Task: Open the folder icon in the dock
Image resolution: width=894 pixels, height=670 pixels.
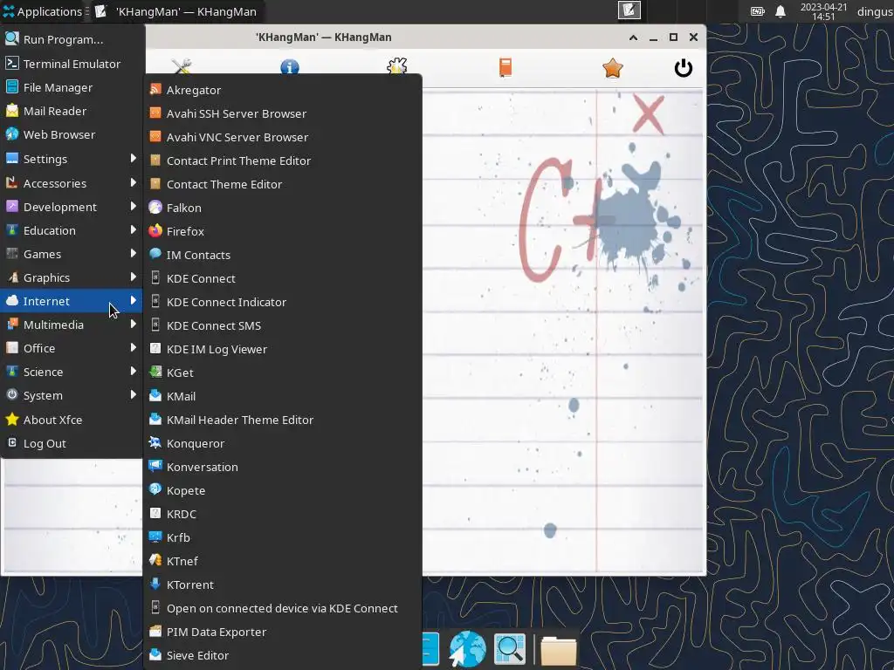Action: tap(558, 650)
